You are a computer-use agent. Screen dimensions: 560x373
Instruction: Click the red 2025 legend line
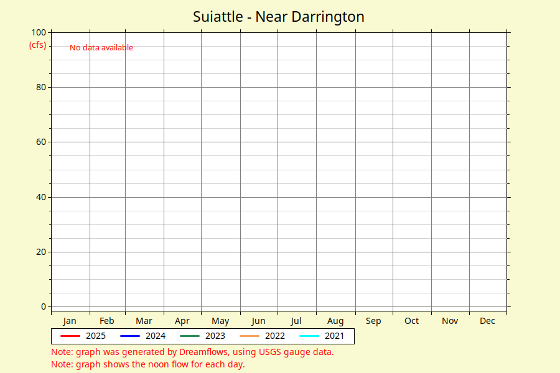[70, 336]
